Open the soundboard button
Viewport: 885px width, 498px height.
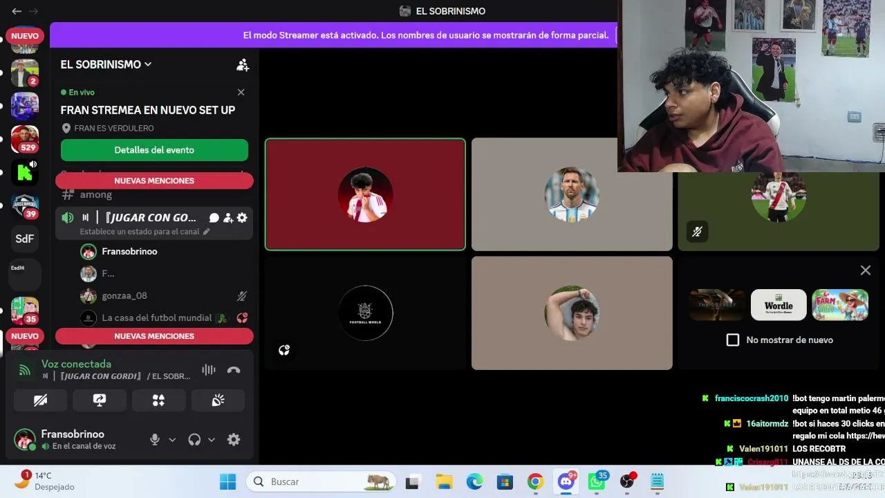[218, 400]
